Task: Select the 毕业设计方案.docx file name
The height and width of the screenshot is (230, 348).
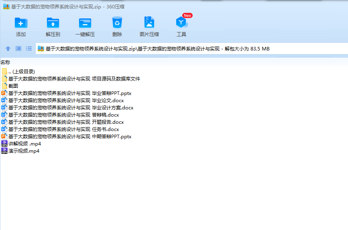Action: pos(71,108)
